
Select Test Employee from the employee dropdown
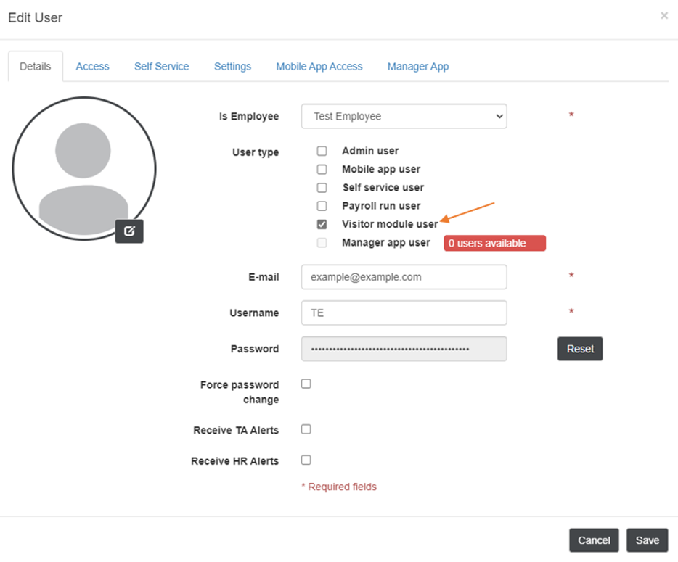click(404, 116)
